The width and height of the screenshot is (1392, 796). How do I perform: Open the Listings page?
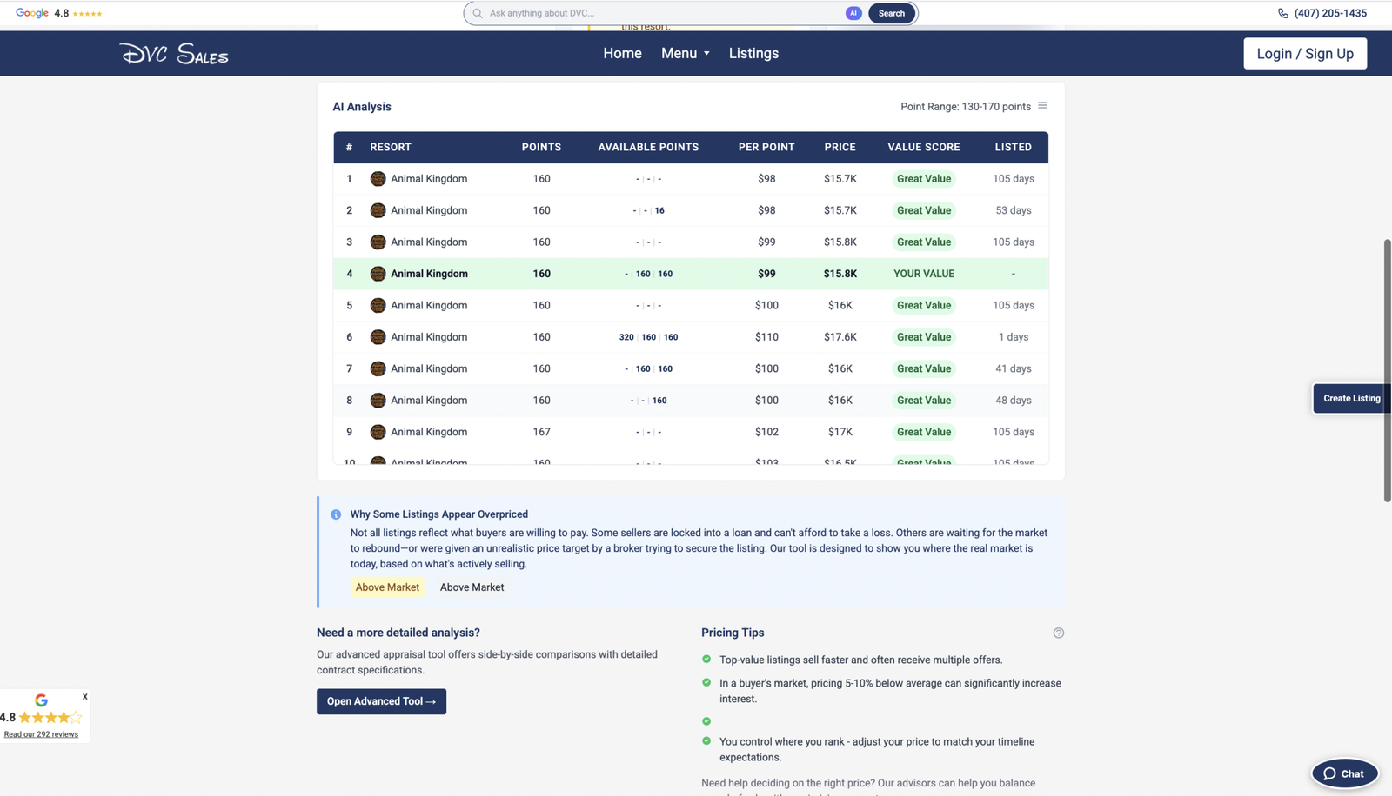click(x=753, y=53)
